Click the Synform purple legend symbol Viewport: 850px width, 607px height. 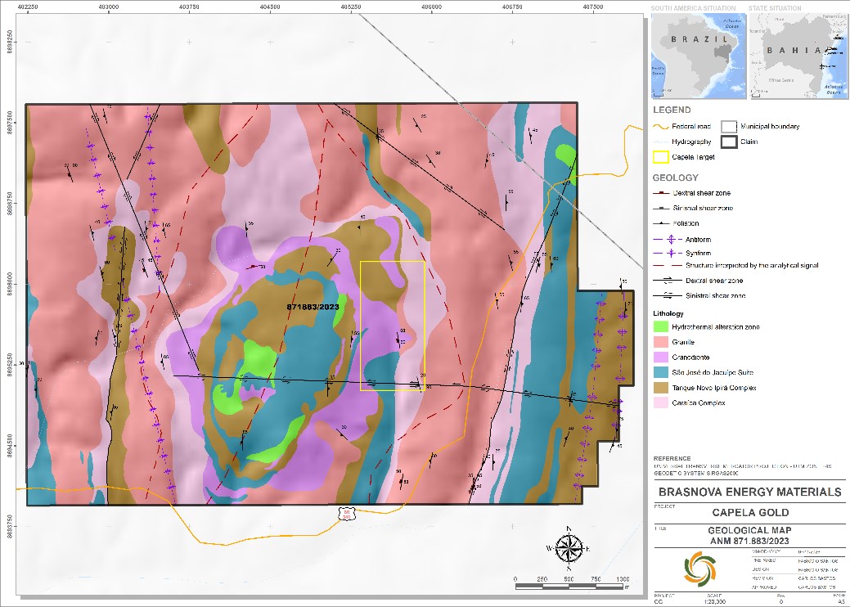click(x=667, y=253)
